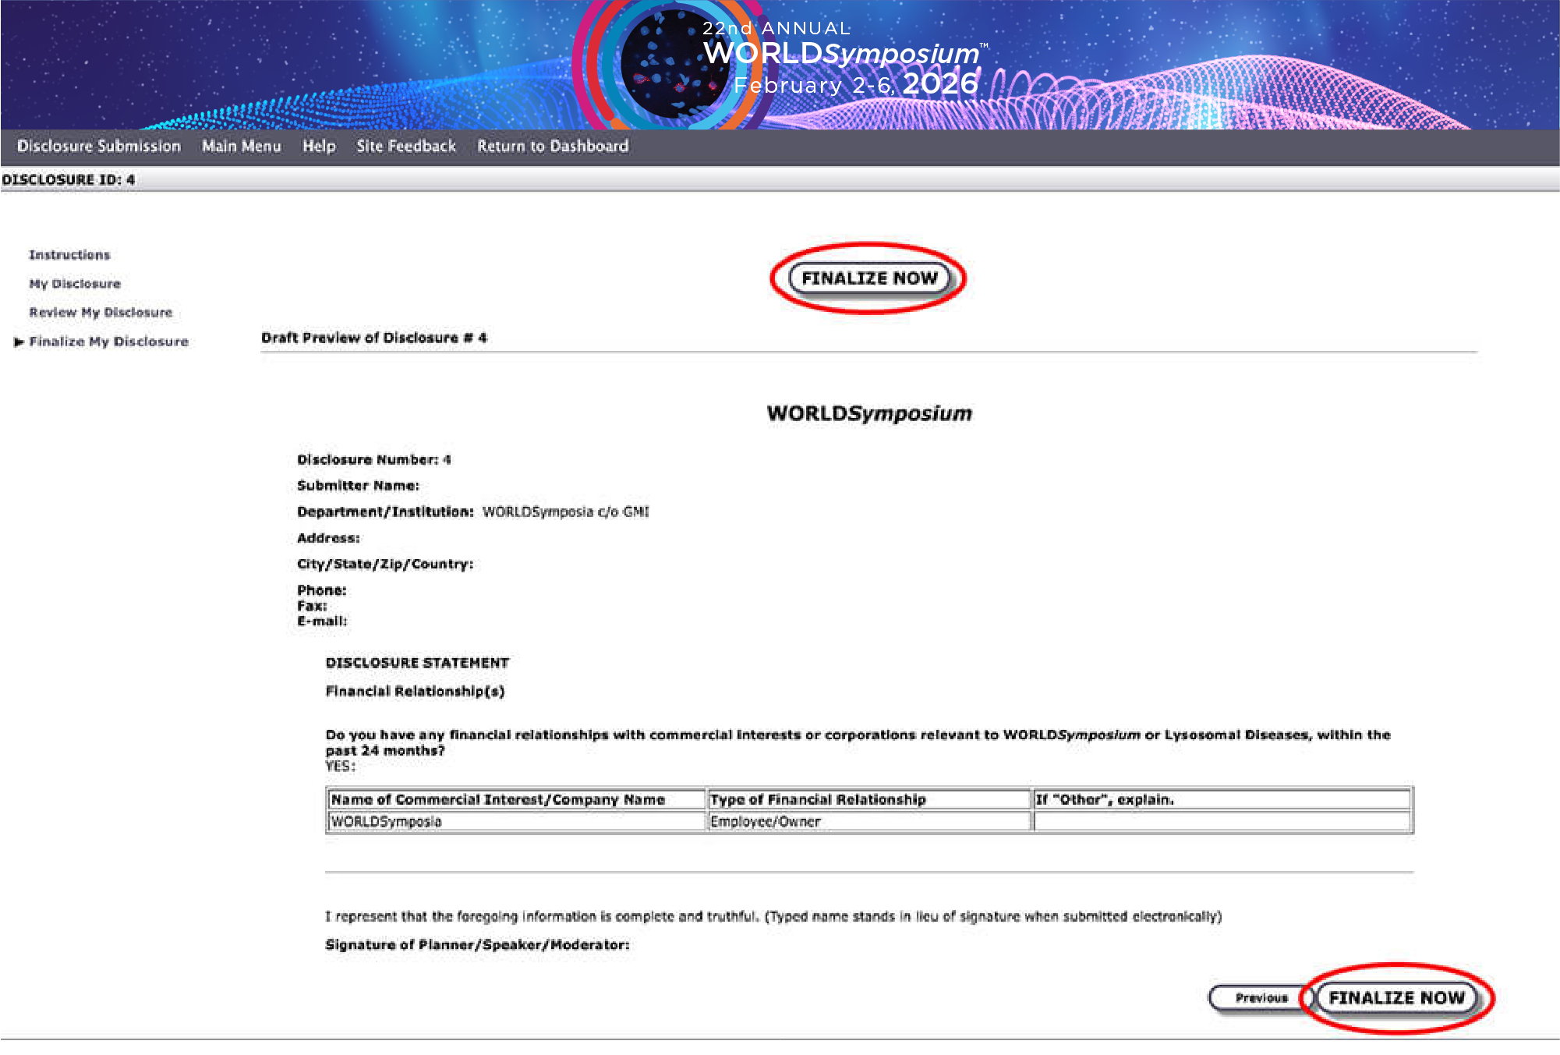
Task: Open Main Menu in navigation bar
Action: 242,146
